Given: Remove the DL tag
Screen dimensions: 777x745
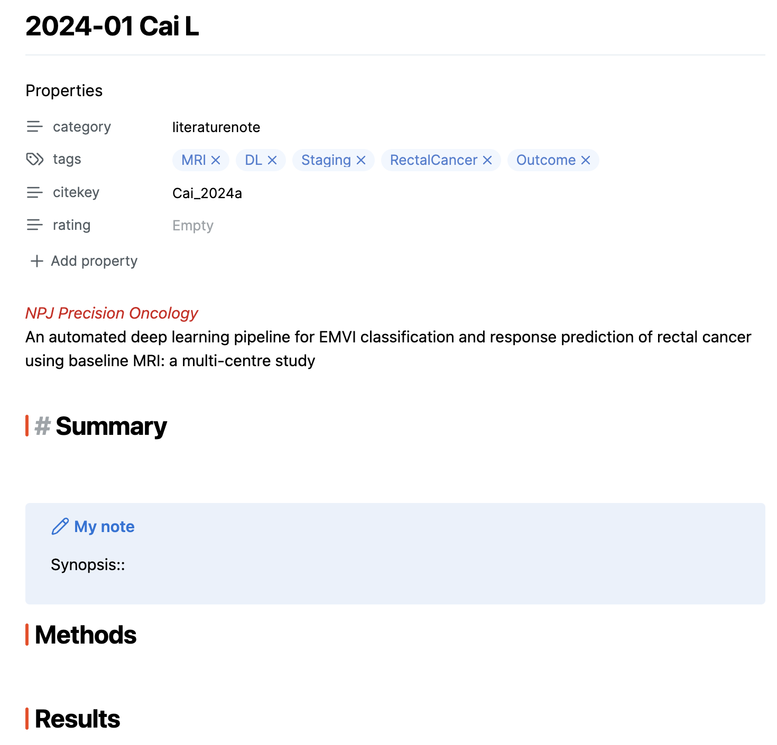Looking at the screenshot, I should point(272,160).
